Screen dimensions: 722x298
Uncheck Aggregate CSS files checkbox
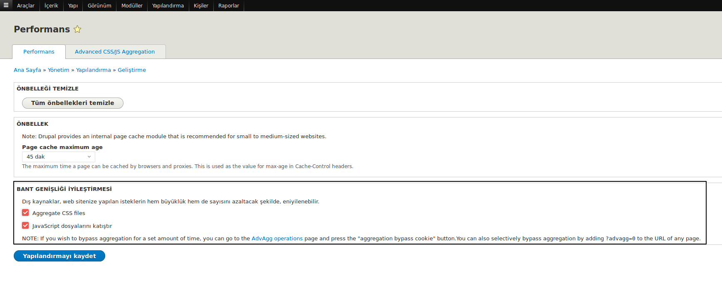click(25, 213)
